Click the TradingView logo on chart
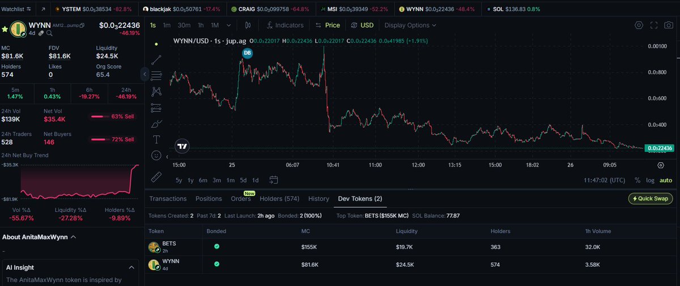This screenshot has width=680, height=286. pos(182,146)
